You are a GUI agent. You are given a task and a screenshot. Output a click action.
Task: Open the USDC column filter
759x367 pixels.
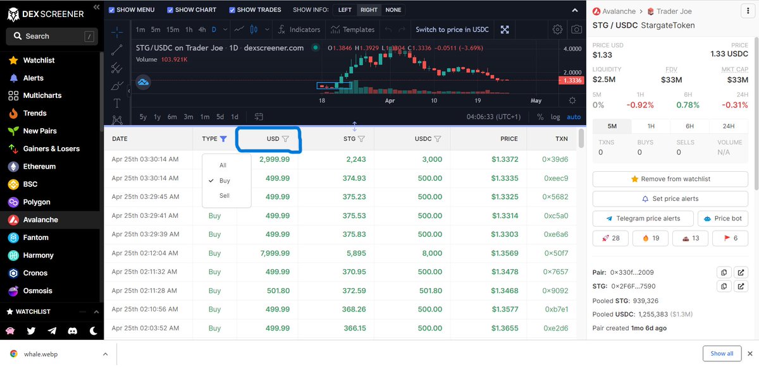(438, 139)
